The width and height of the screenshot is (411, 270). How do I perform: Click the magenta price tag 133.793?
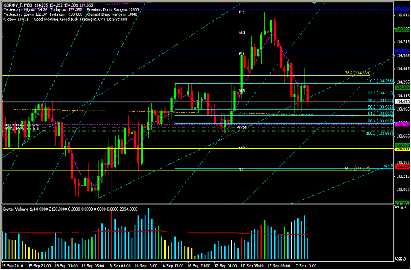click(x=402, y=124)
